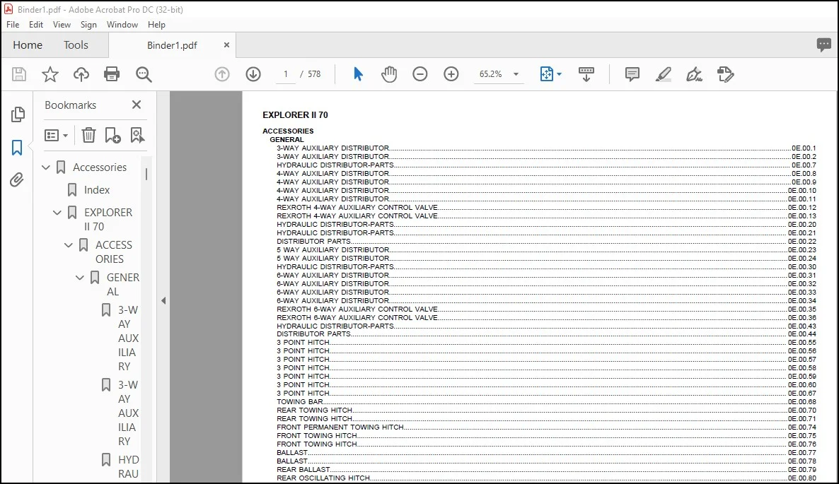839x484 pixels.
Task: Find current bookmark icon
Action: click(137, 135)
